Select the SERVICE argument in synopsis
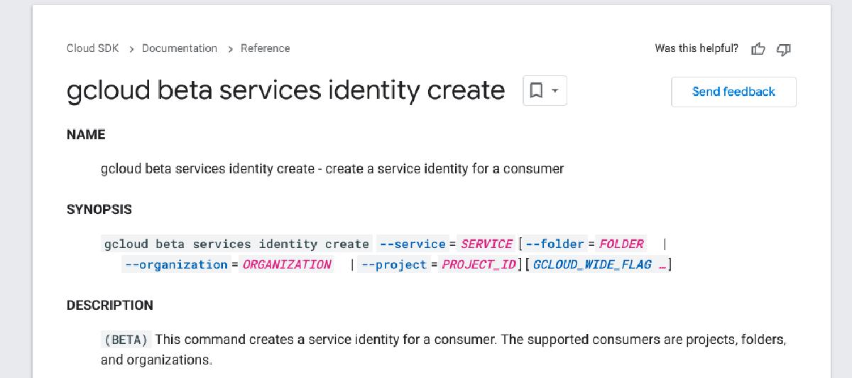This screenshot has width=852, height=378. click(486, 244)
